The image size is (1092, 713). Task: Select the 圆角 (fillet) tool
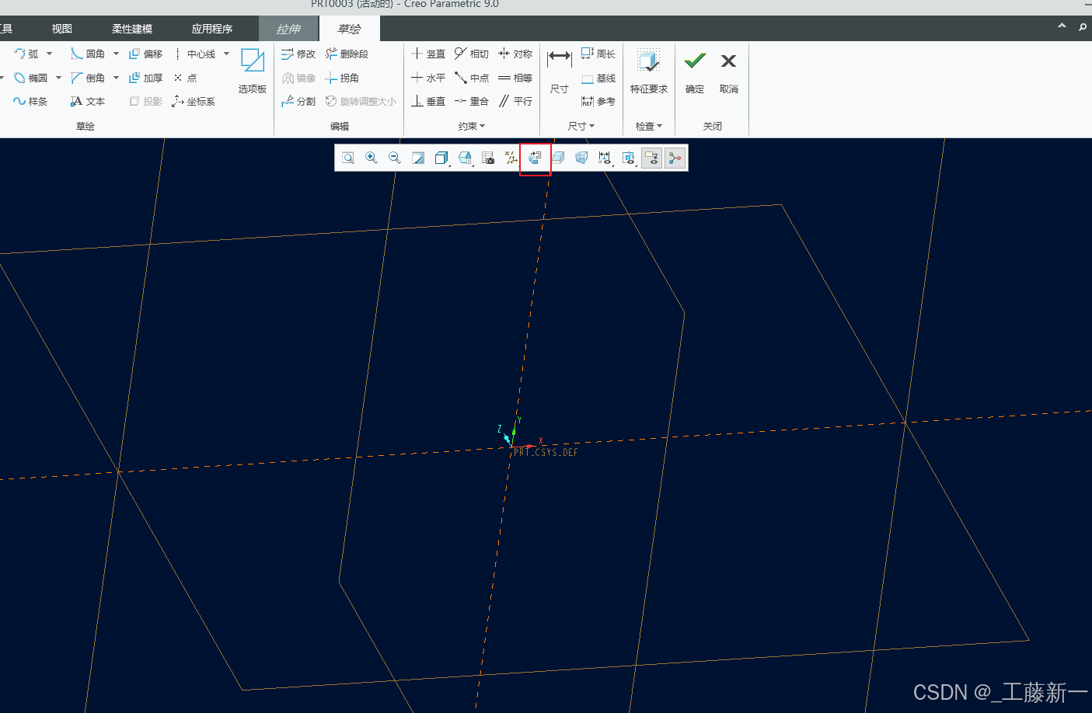[88, 54]
